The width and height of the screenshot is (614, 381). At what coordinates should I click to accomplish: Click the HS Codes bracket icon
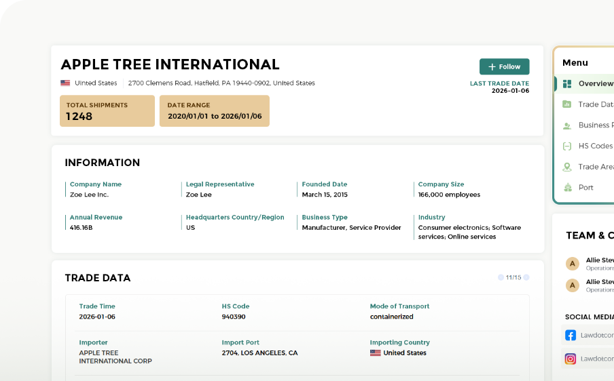tap(567, 146)
